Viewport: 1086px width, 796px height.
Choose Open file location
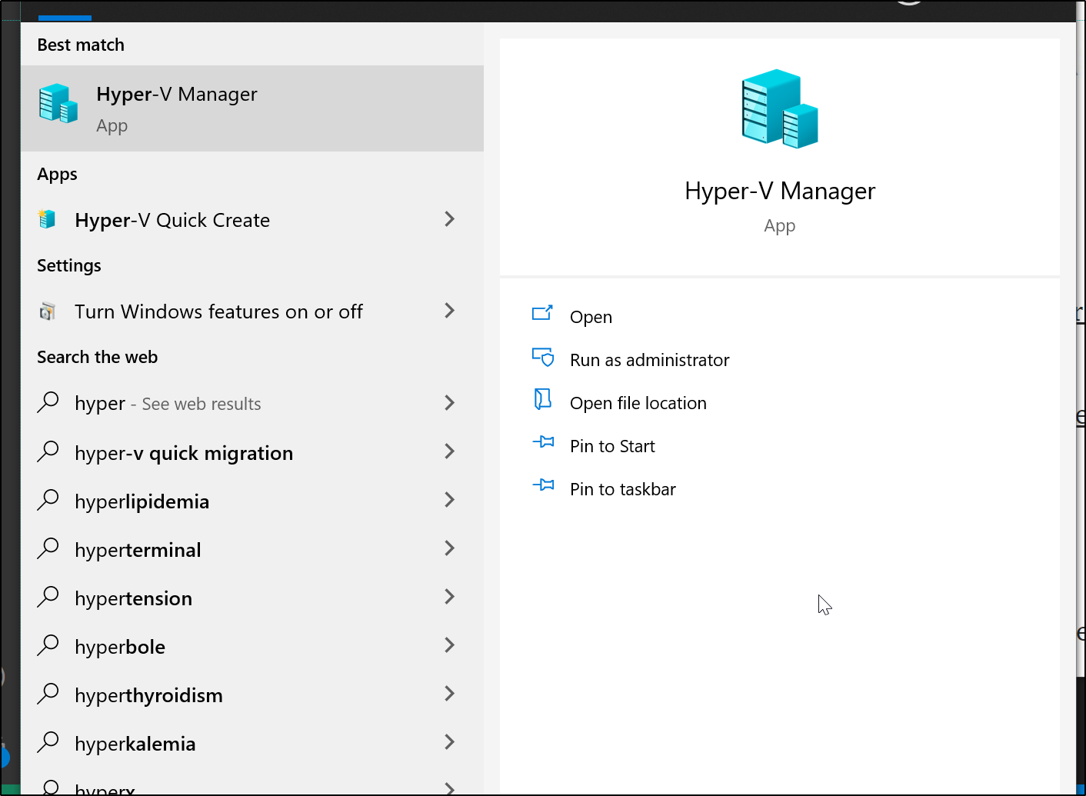tap(638, 403)
